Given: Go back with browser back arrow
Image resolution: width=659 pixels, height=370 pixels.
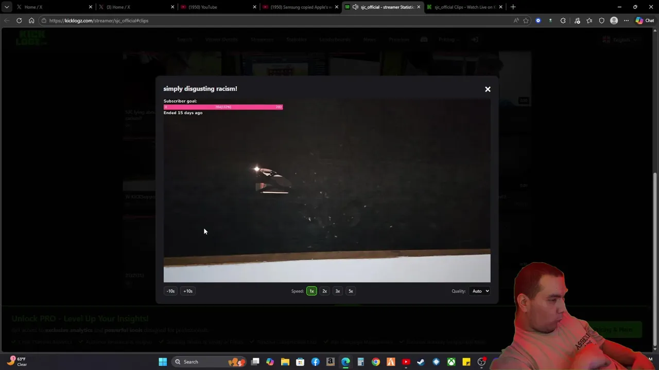Looking at the screenshot, I should click(7, 21).
